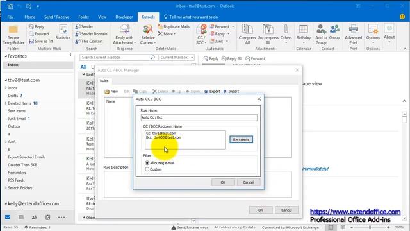Open Reply with Attachment
The height and width of the screenshot is (231, 410).
click(x=124, y=35)
